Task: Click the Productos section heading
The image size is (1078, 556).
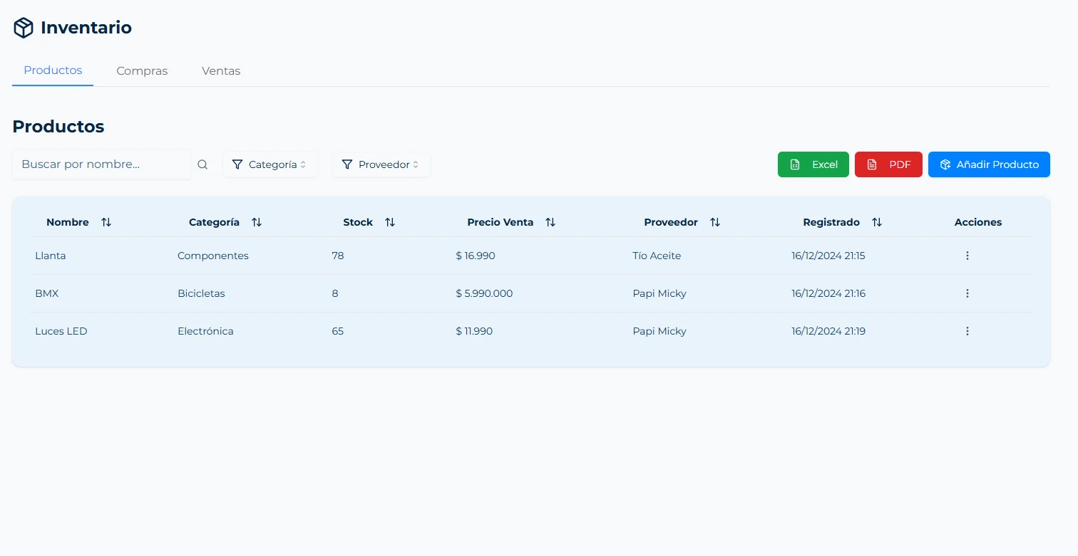Action: [x=58, y=127]
